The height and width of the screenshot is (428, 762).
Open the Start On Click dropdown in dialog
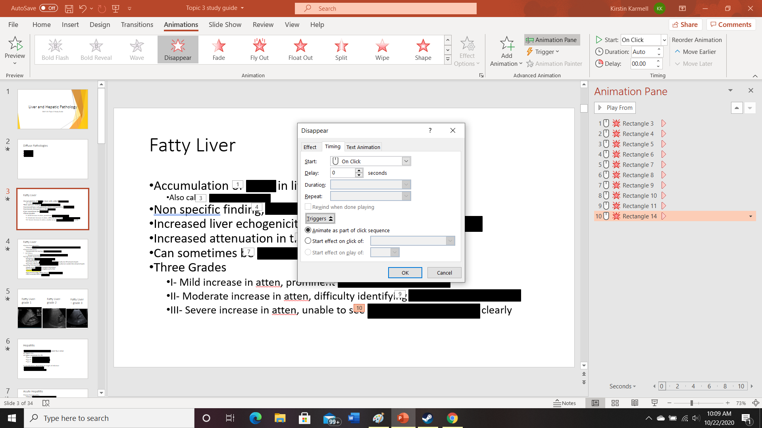point(406,161)
